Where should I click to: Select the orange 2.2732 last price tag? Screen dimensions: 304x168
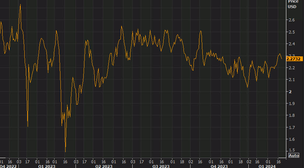294,59
